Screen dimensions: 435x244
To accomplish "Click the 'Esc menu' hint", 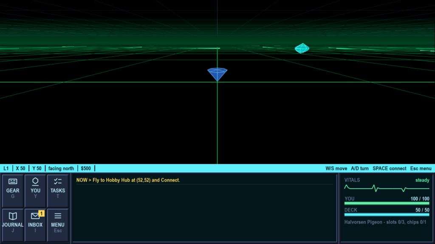I will [x=421, y=169].
